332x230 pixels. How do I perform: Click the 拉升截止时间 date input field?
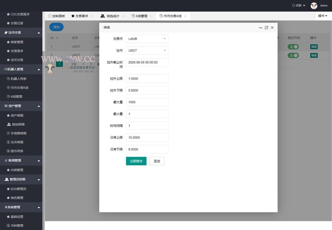(147, 62)
